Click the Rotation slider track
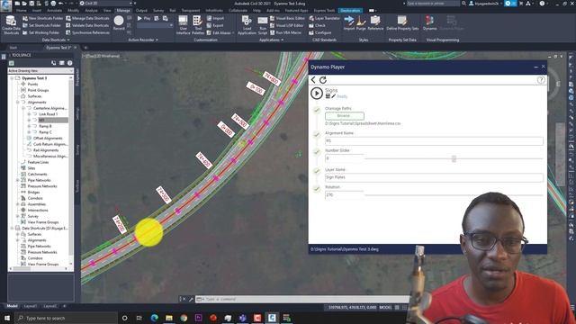The width and height of the screenshot is (576, 324). pos(454,195)
